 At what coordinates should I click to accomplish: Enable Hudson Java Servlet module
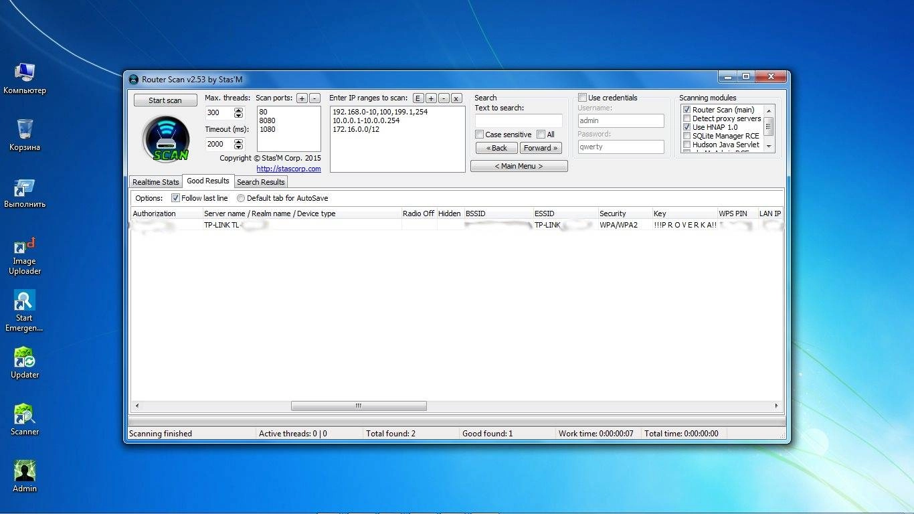(x=687, y=145)
